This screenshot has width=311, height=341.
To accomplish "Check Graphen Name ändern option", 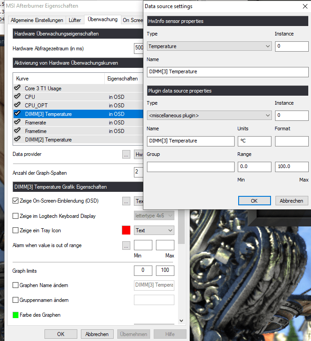I will [x=15, y=285].
